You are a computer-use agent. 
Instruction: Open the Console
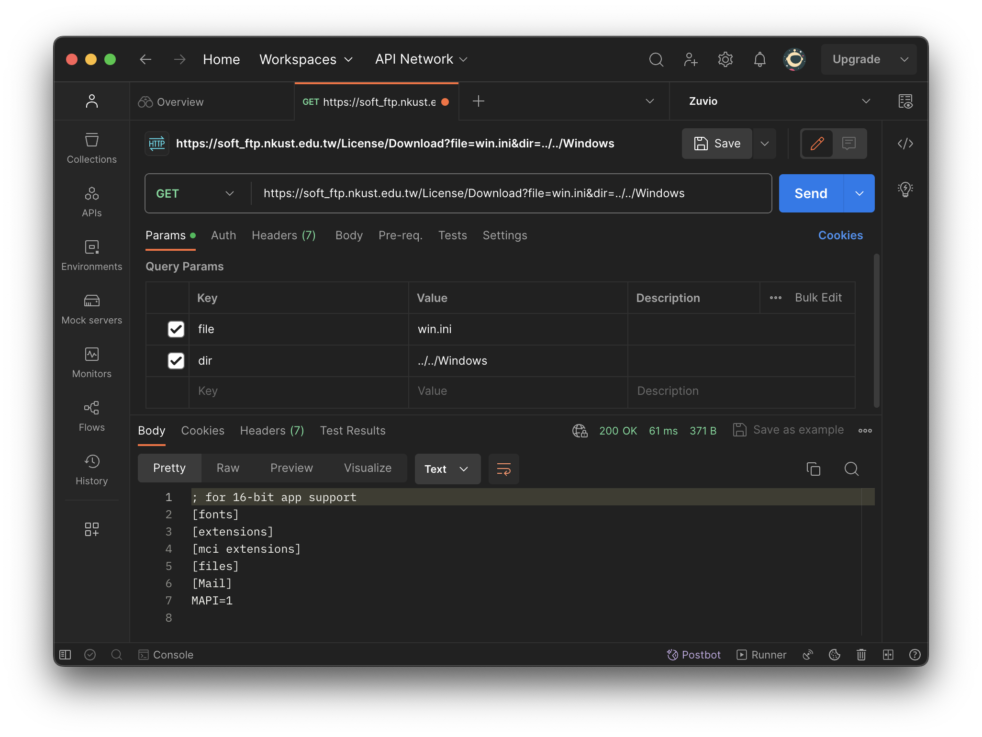coord(166,654)
